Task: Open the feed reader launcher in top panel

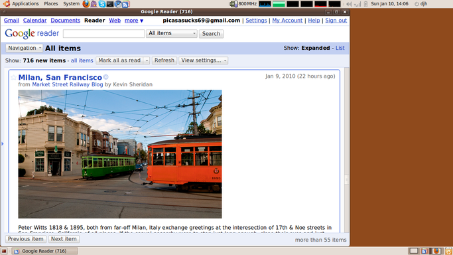Action: [126, 4]
